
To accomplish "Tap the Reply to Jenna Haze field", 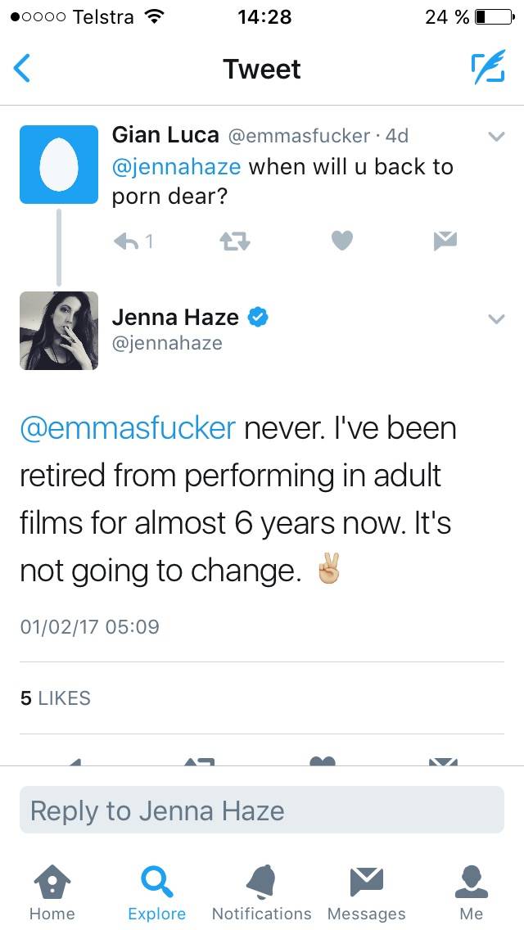I will [x=262, y=810].
